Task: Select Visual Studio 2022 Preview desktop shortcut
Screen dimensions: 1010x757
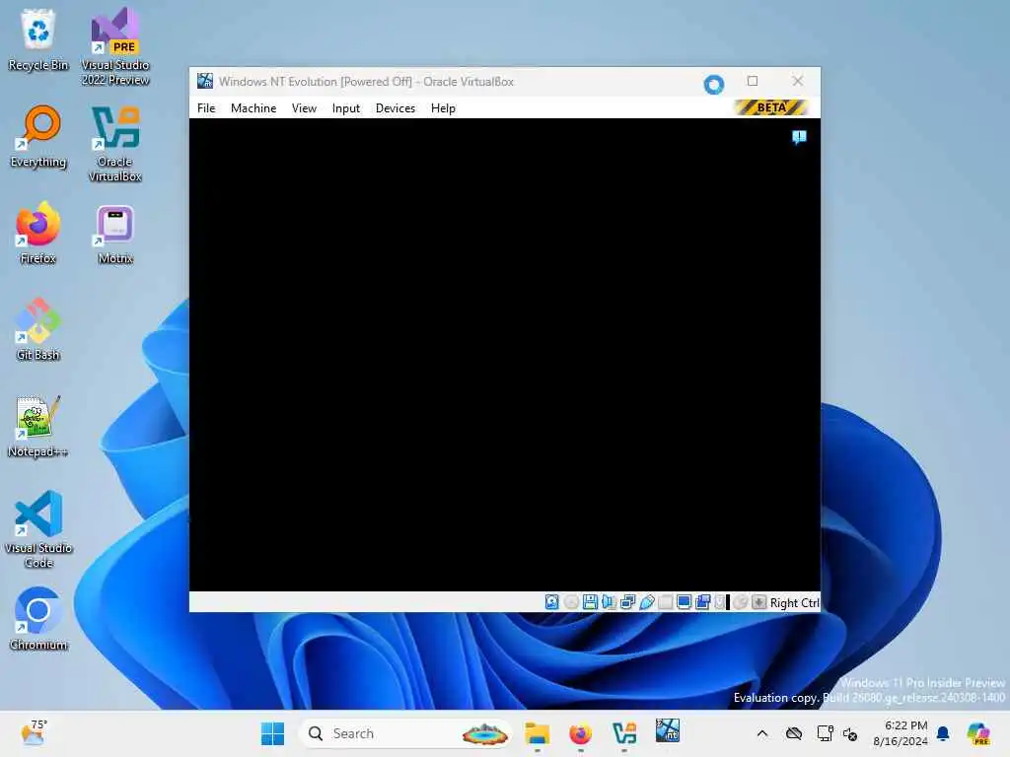Action: pos(115,46)
